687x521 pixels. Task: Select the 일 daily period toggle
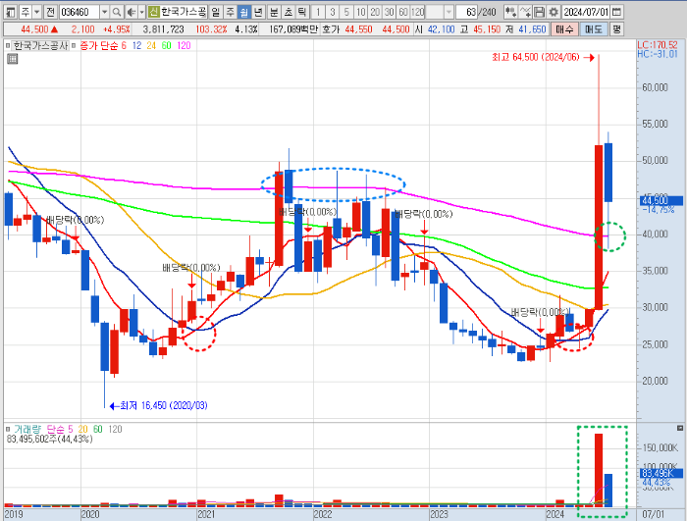pyautogui.click(x=216, y=12)
